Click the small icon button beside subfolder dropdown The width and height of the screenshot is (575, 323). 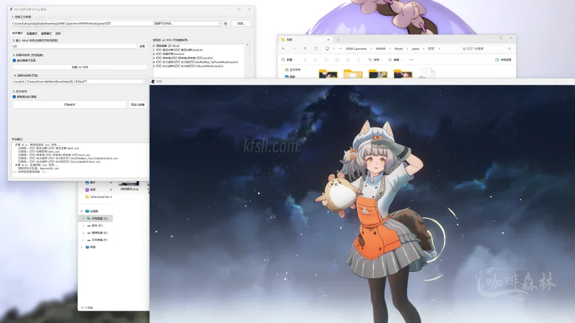(x=226, y=24)
